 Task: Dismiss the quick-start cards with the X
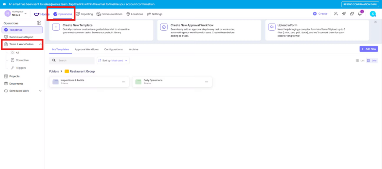[x=375, y=22]
